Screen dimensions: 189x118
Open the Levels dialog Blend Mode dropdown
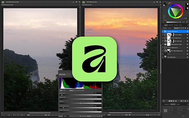click(93, 116)
